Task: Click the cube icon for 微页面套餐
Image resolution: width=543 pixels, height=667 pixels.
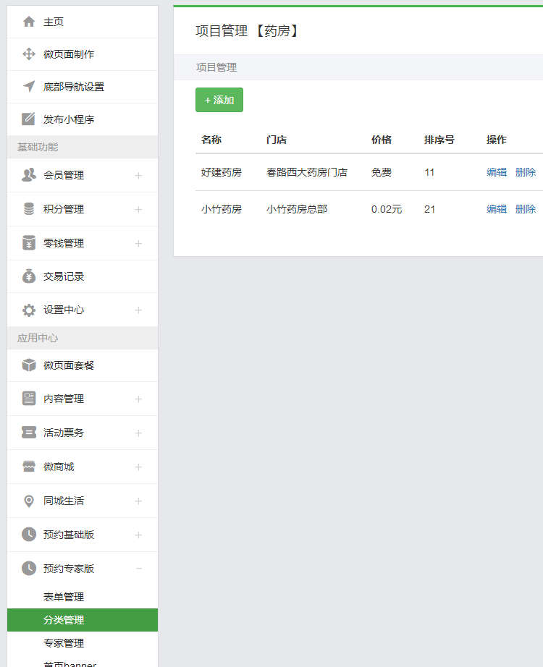Action: point(29,365)
